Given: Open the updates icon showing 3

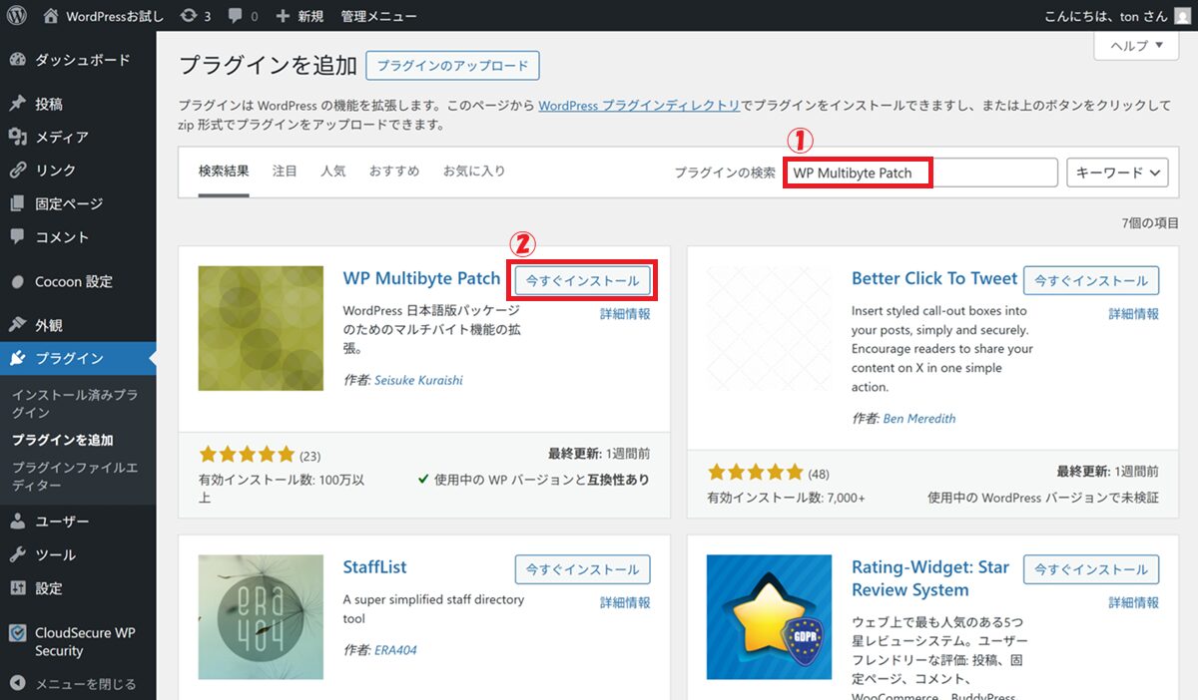Looking at the screenshot, I should click(194, 16).
